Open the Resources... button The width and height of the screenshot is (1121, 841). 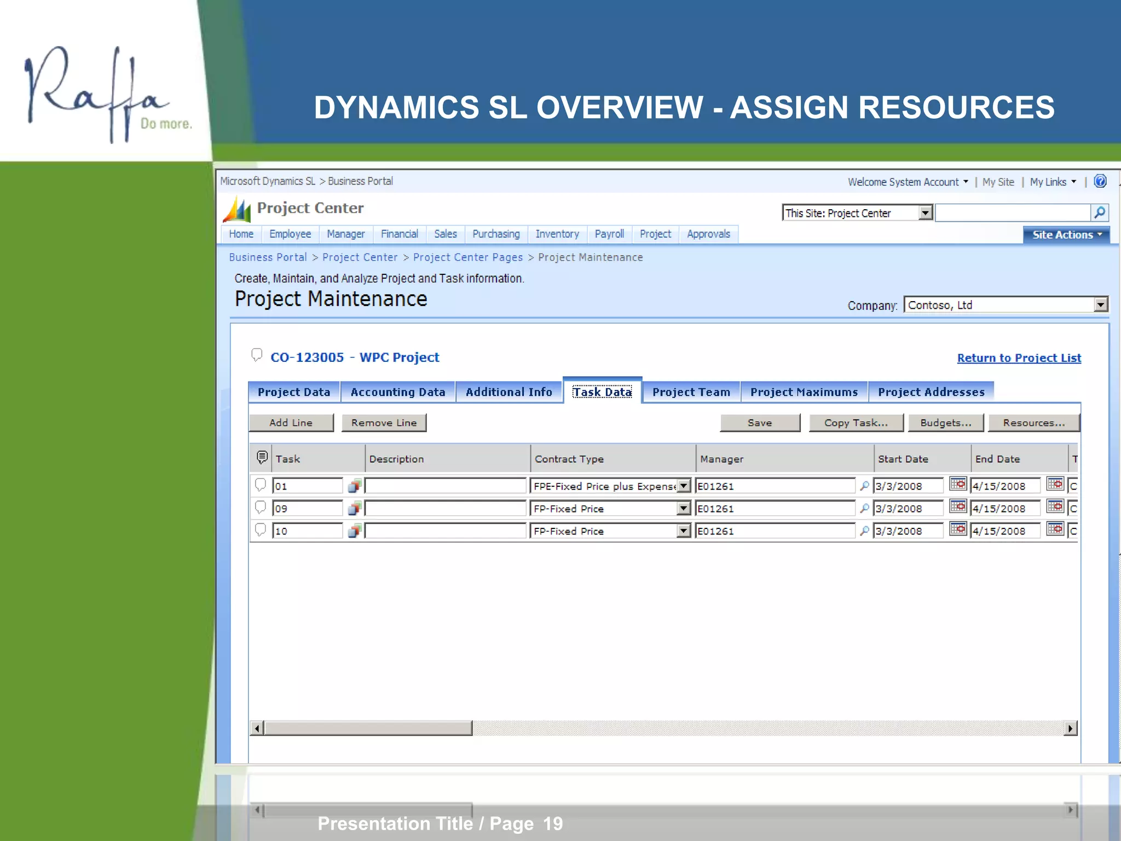point(1034,423)
